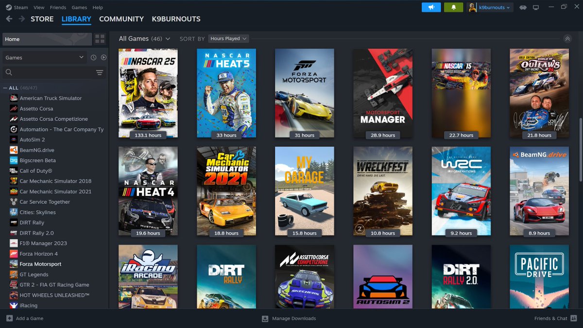This screenshot has height=328, width=583.
Task: Select the Pacific Drive cover
Action: pyautogui.click(x=539, y=276)
